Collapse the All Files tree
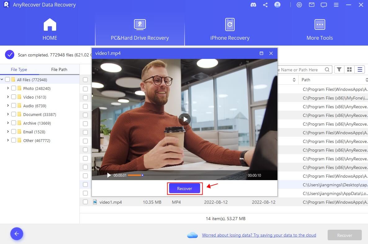Viewport: 368px width, 244px height. pos(2,79)
